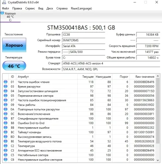
Task: Click status circle for attribute BB row
Action: pyautogui.click(x=6, y=128)
